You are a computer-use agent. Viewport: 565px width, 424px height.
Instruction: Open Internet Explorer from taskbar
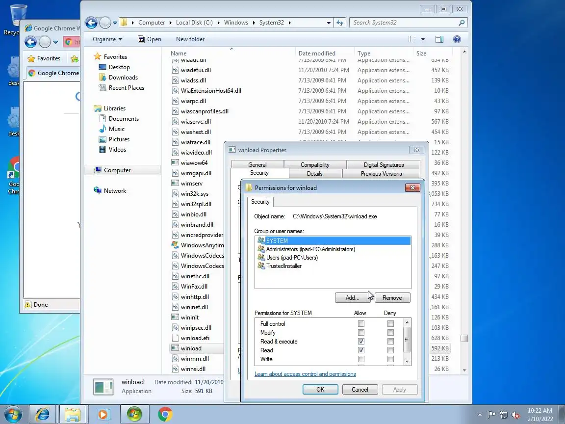tap(42, 414)
